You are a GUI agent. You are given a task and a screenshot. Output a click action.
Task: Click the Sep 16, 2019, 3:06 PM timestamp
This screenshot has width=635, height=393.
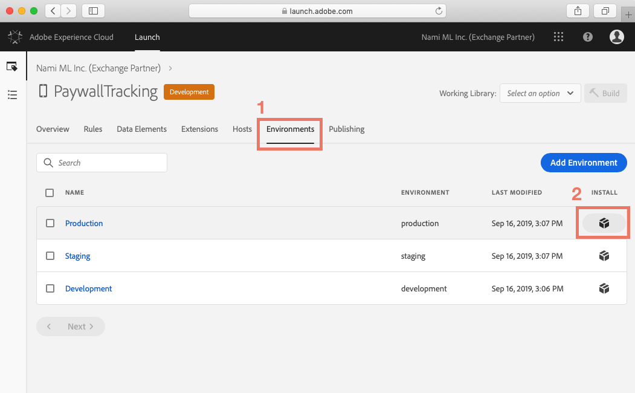tap(527, 288)
